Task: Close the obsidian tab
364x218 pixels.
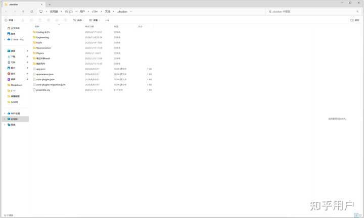Action: (42, 5)
